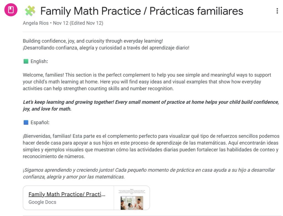Image resolution: width=283 pixels, height=216 pixels.
Task: Click the "¡Desarrollando confianza" subtitle line
Action: (x=106, y=48)
